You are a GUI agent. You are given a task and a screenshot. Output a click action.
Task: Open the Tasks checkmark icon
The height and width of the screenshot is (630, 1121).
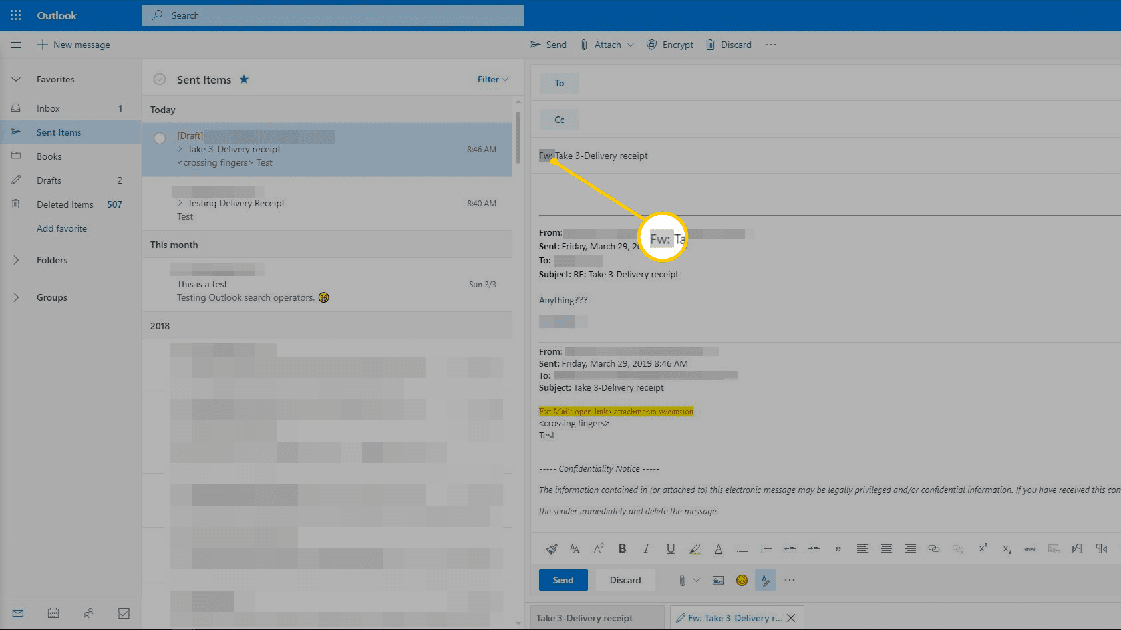pos(124,613)
